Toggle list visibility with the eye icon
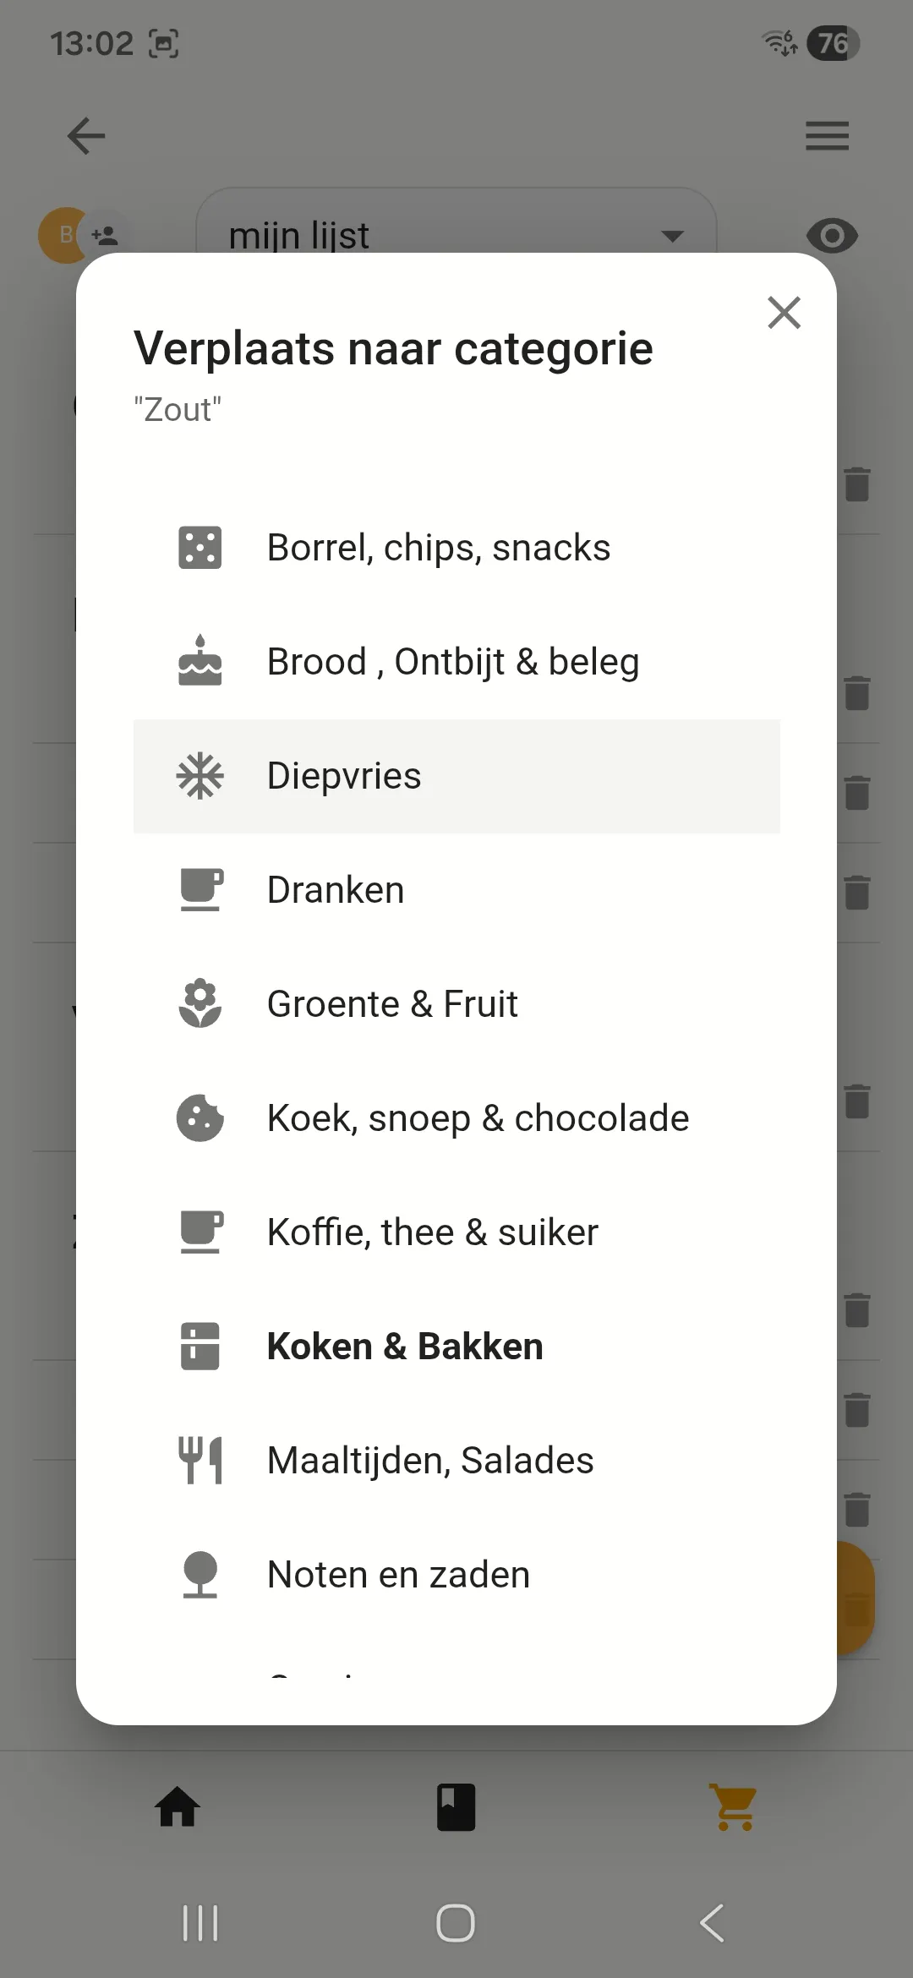This screenshot has width=913, height=1978. pos(833,235)
